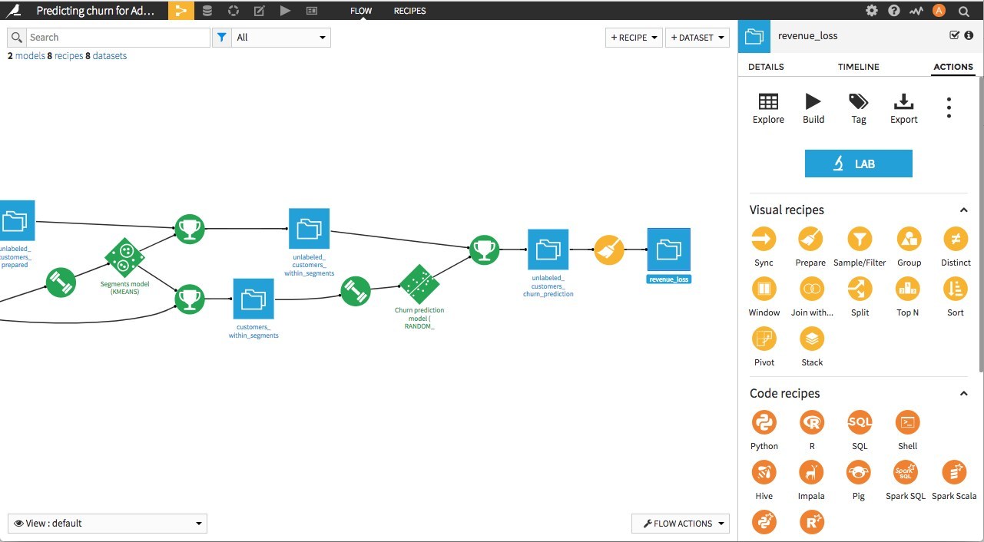
Task: Open the FLOW ACTIONS dropdown
Action: (681, 524)
